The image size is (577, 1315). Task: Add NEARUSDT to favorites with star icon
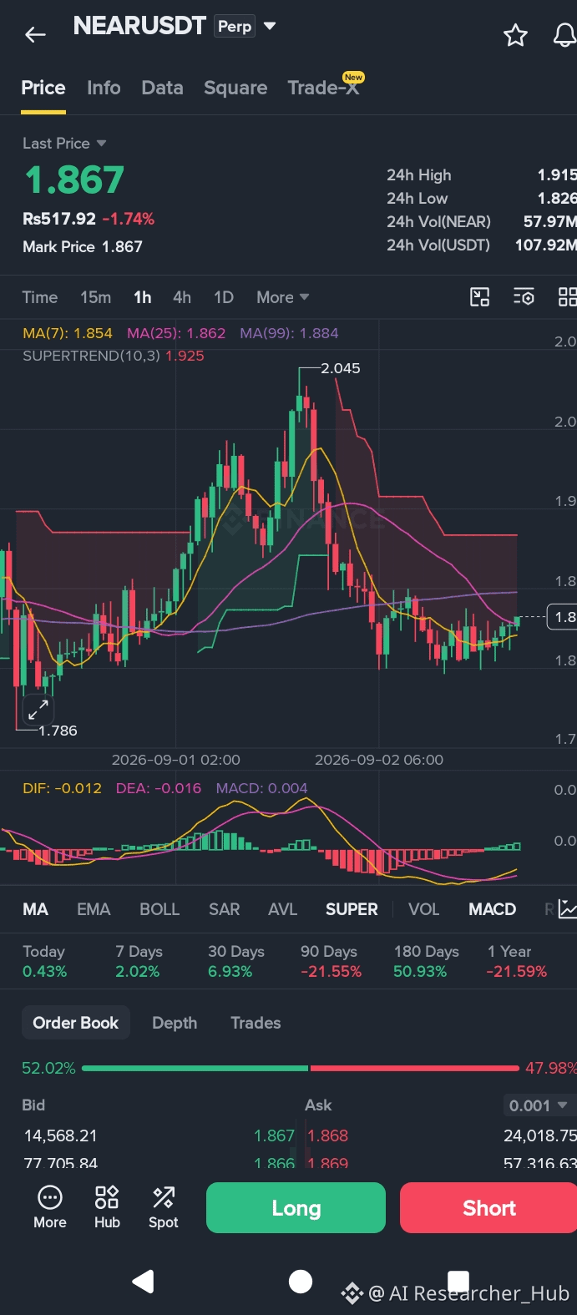point(515,35)
